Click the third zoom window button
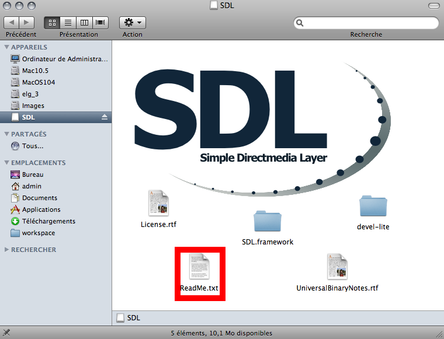444x339 pixels. [32, 6]
